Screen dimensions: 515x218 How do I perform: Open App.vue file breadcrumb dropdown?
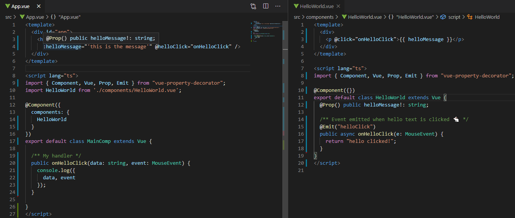click(x=35, y=17)
